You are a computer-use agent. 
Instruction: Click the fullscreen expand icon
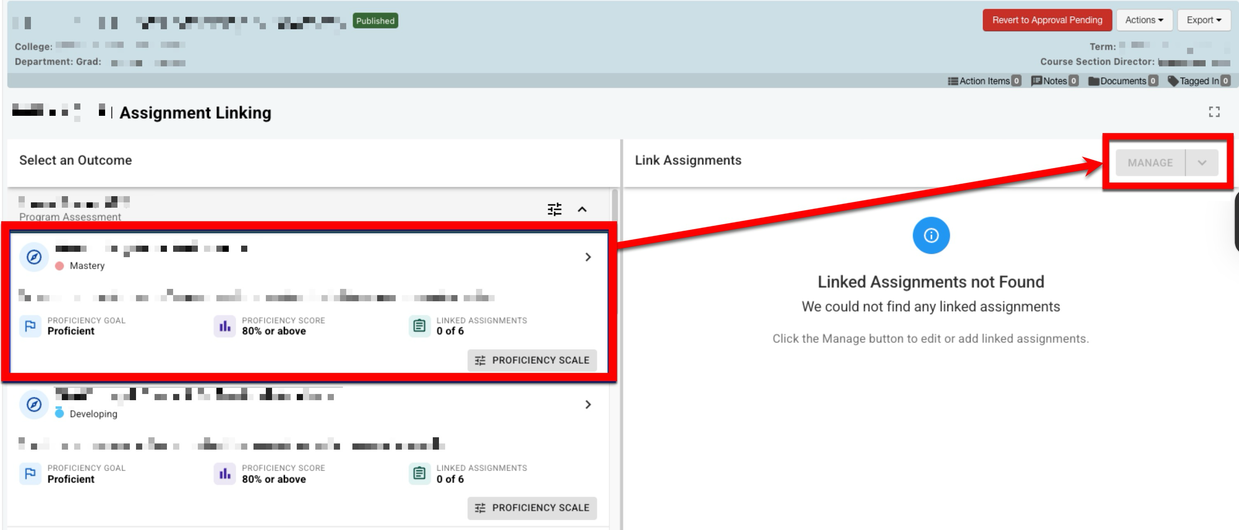[1213, 112]
